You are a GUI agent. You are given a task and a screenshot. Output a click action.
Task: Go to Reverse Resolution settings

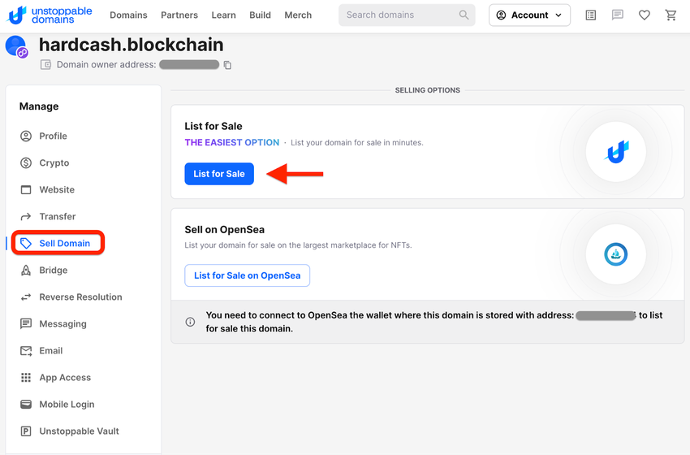click(80, 297)
